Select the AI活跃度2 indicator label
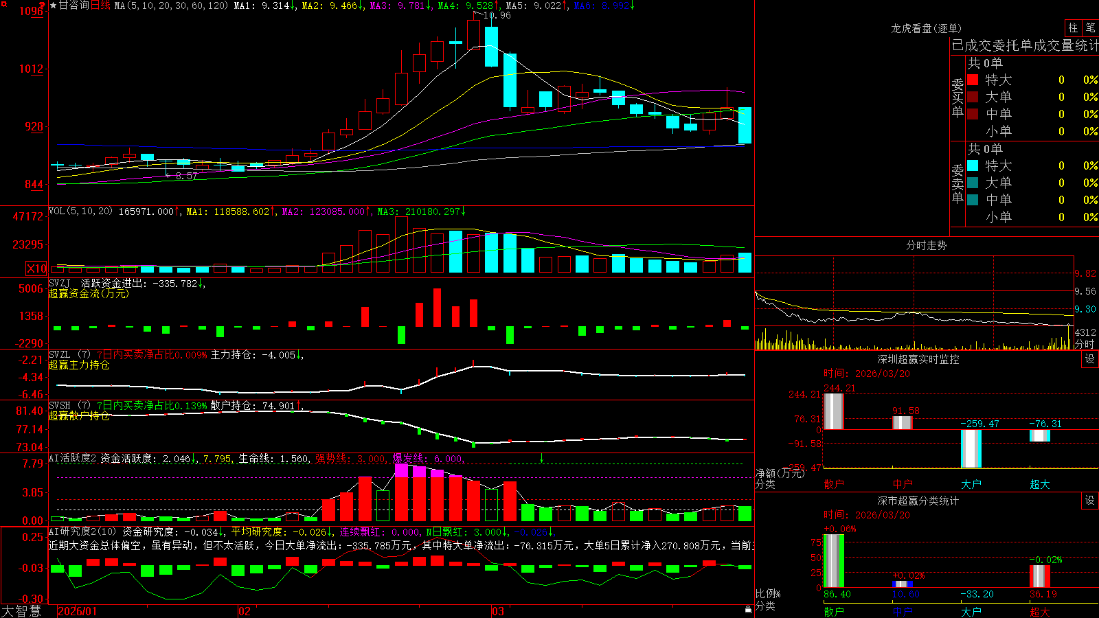 (72, 458)
